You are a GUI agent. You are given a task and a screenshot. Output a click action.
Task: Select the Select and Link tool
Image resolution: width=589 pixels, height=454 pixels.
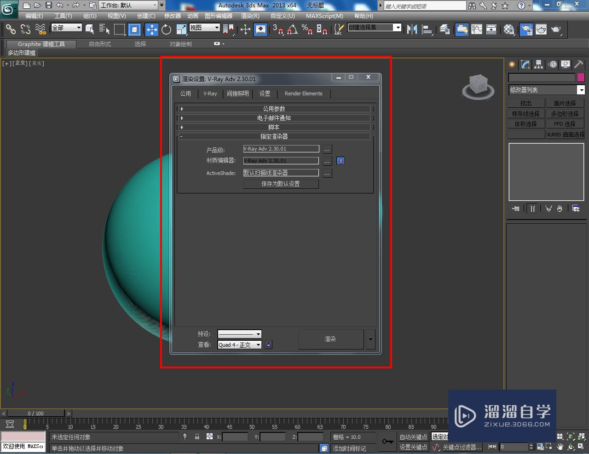(x=10, y=29)
